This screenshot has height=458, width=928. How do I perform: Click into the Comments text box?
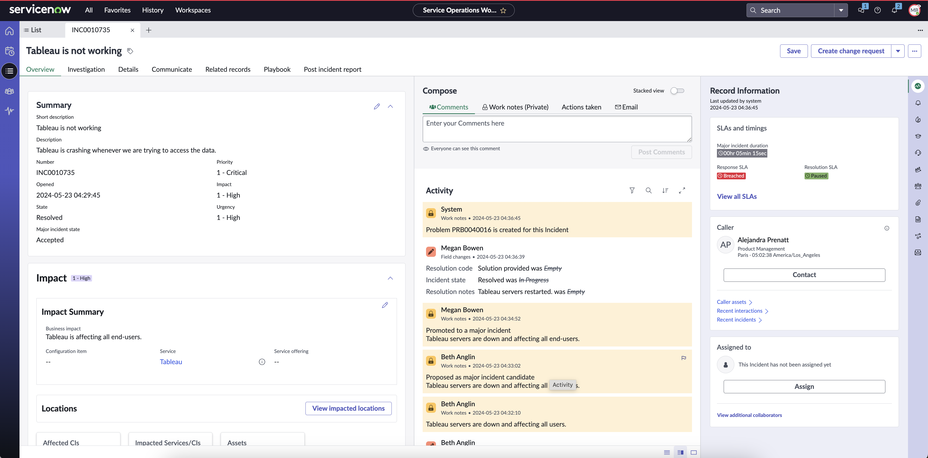557,129
